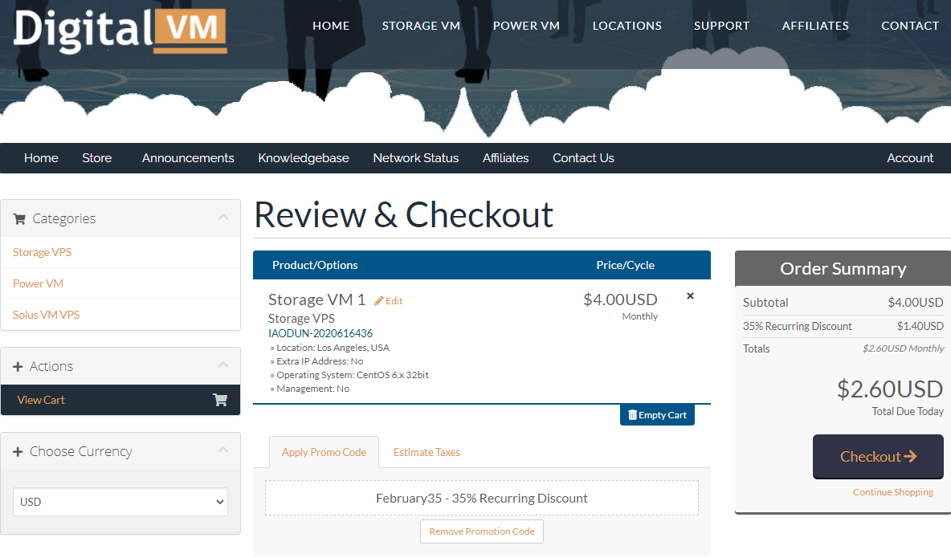951x558 pixels.
Task: Open STORAGE VM in the top navigation
Action: 421,26
